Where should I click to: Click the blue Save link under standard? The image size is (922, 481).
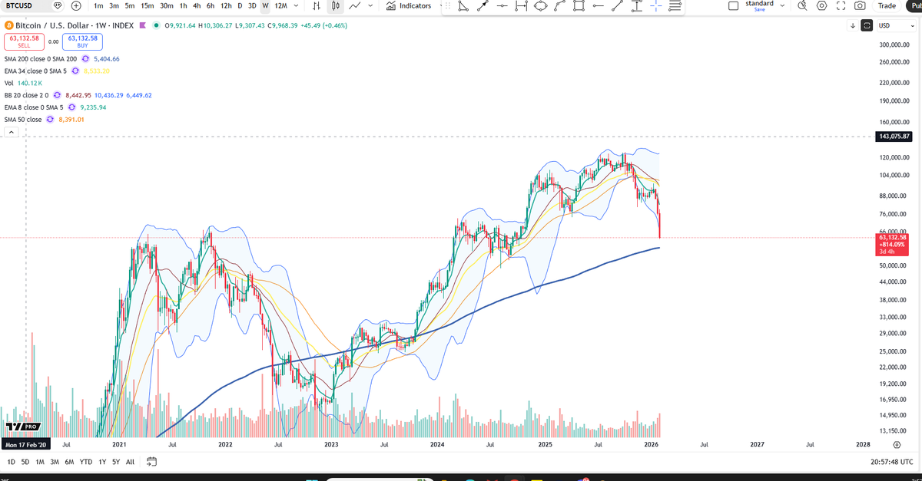click(x=760, y=10)
